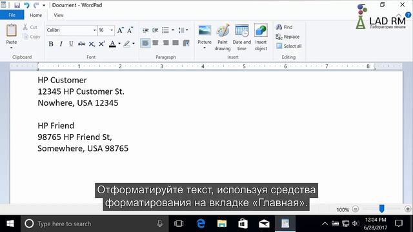Open the Paragraph settings dialog icon

pyautogui.click(x=186, y=43)
